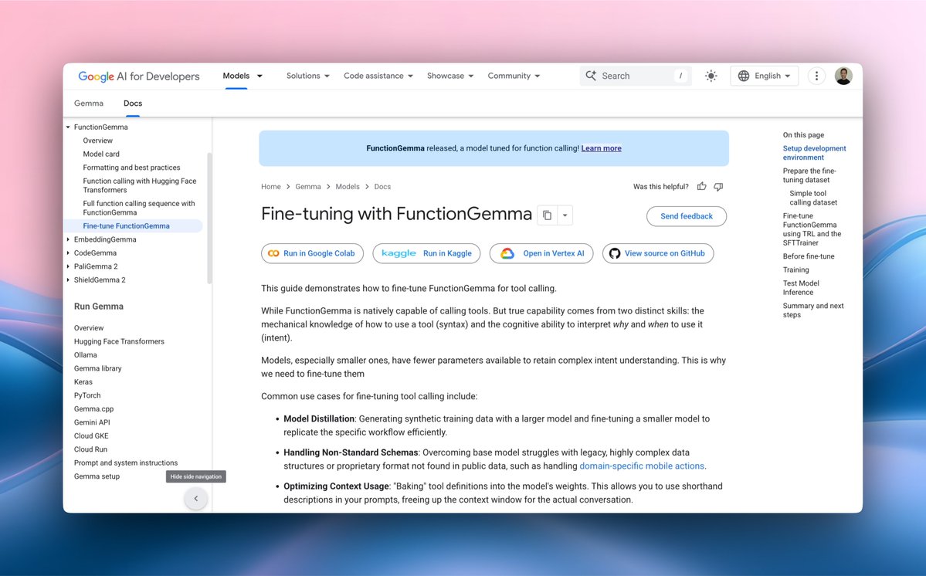Viewport: 926px width, 576px height.
Task: Click View source on GitHub button
Action: click(658, 254)
